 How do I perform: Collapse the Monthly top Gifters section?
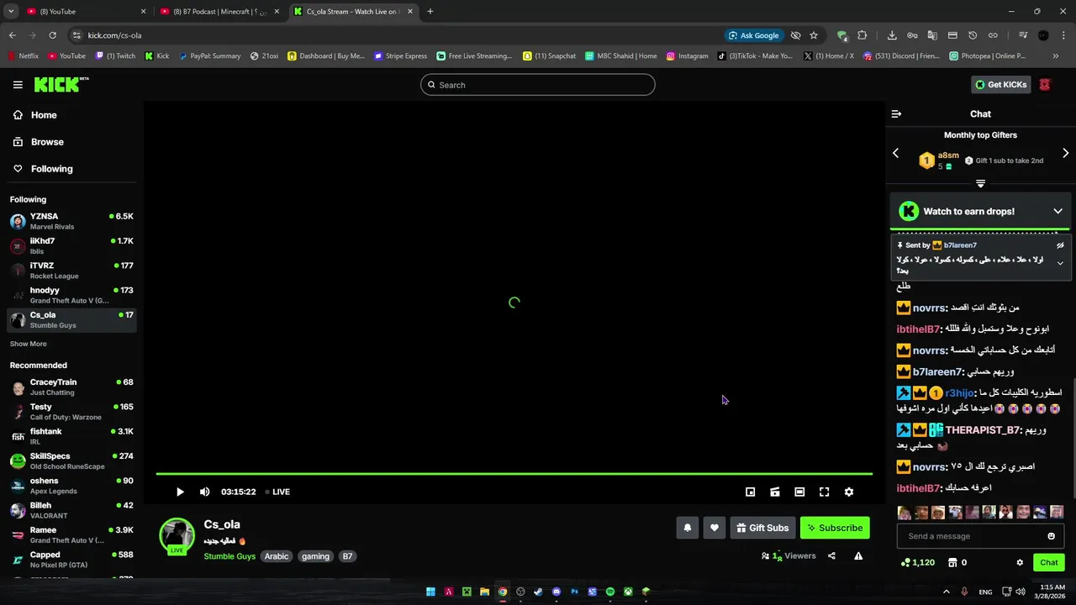[980, 183]
